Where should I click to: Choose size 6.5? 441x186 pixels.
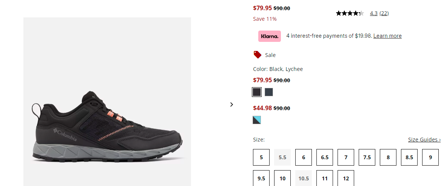click(x=325, y=157)
